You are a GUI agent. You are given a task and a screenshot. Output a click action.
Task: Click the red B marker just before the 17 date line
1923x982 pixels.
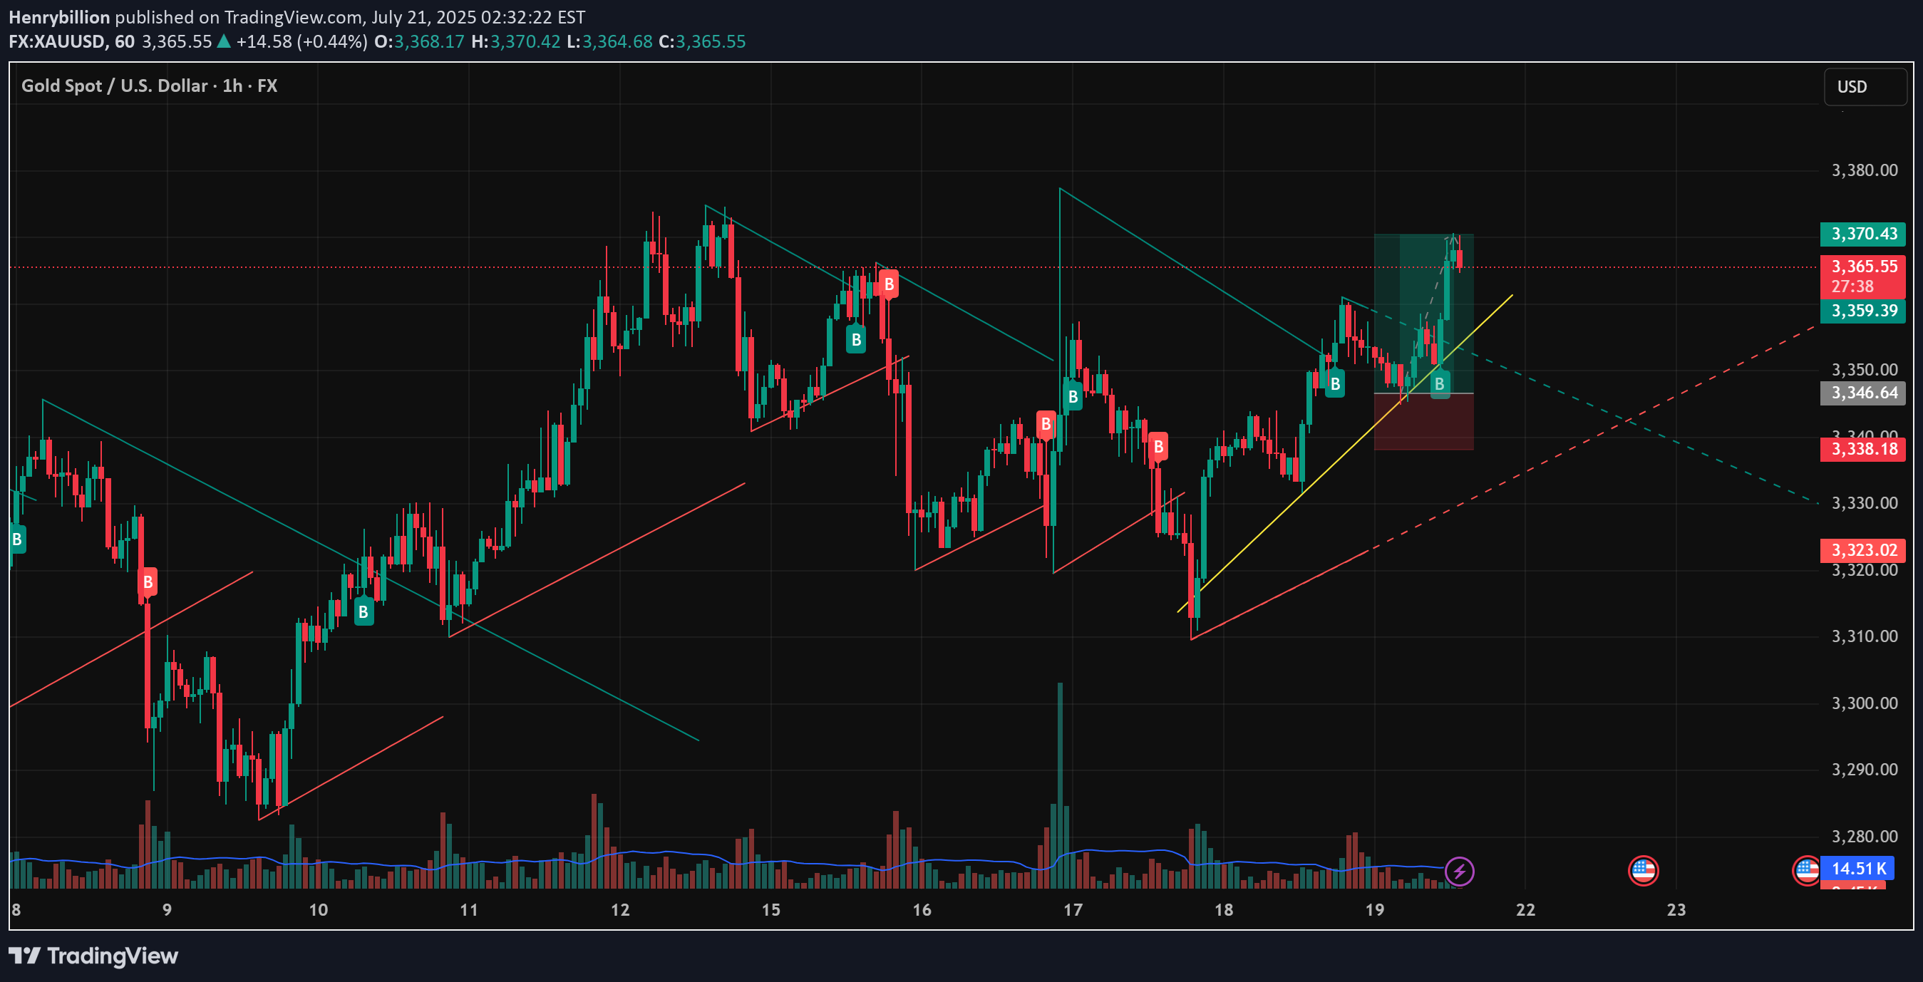point(1046,425)
